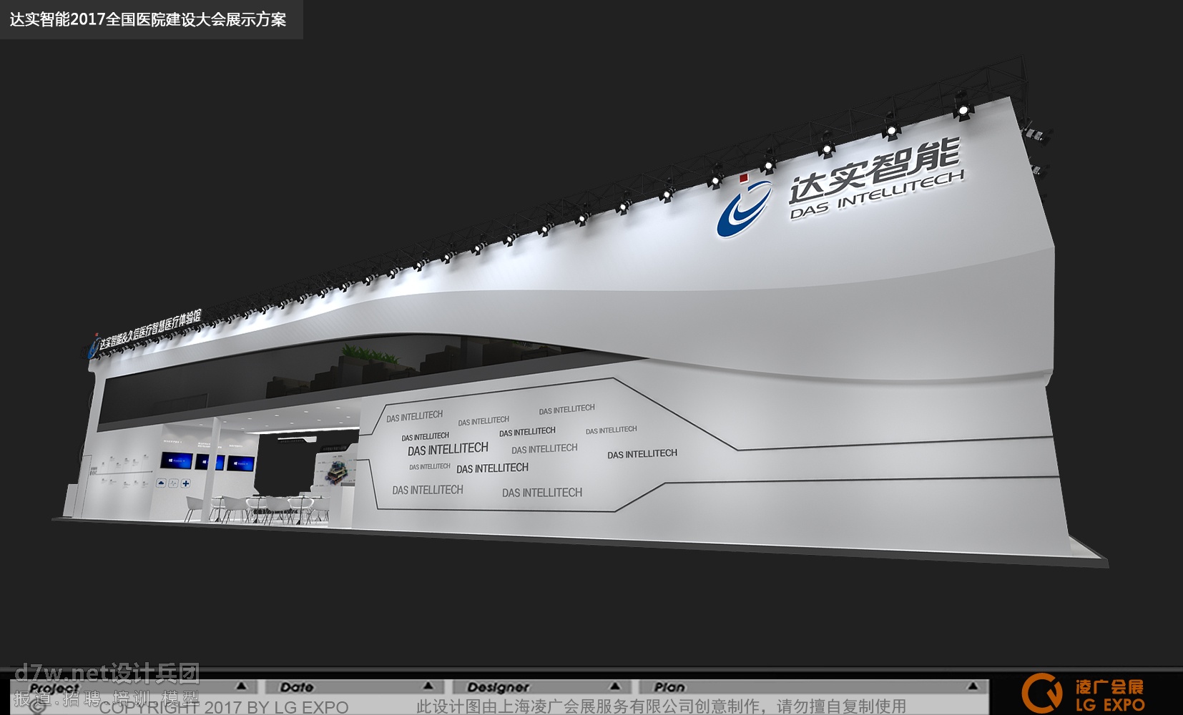1183x715 pixels.
Task: Select the Plan label in the bottom bar
Action: [669, 687]
